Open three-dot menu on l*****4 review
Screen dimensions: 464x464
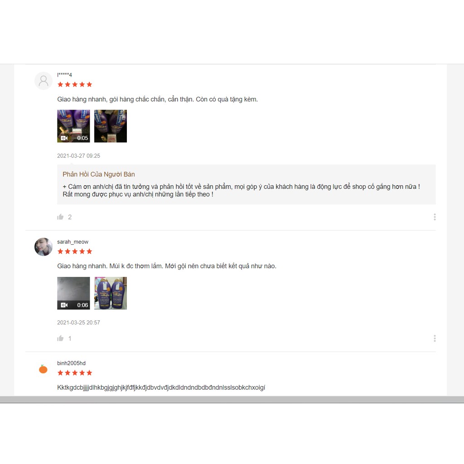(x=435, y=217)
